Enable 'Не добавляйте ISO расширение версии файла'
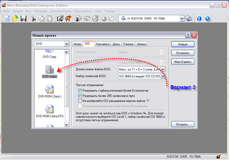Viewport: 229px width, 160px height. click(x=80, y=101)
